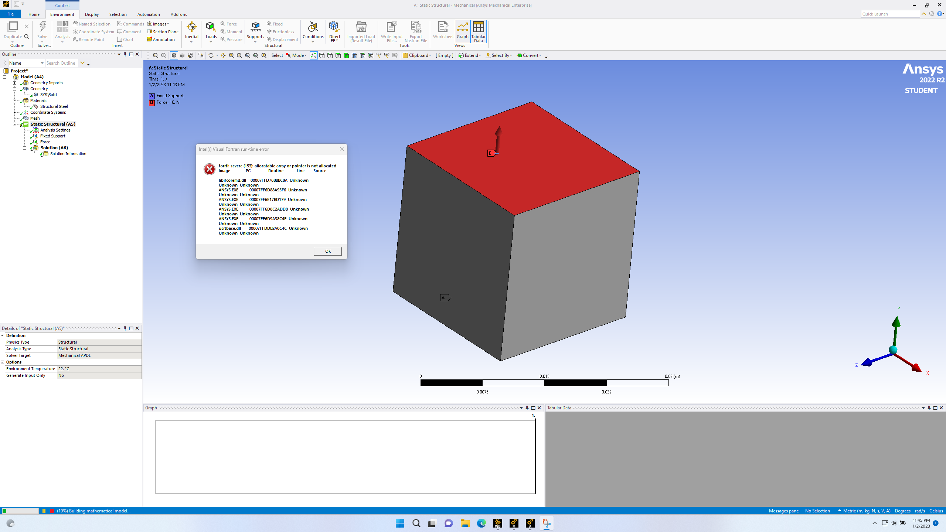Open Workbench WB icon in taskbar
946x532 pixels.
497,523
